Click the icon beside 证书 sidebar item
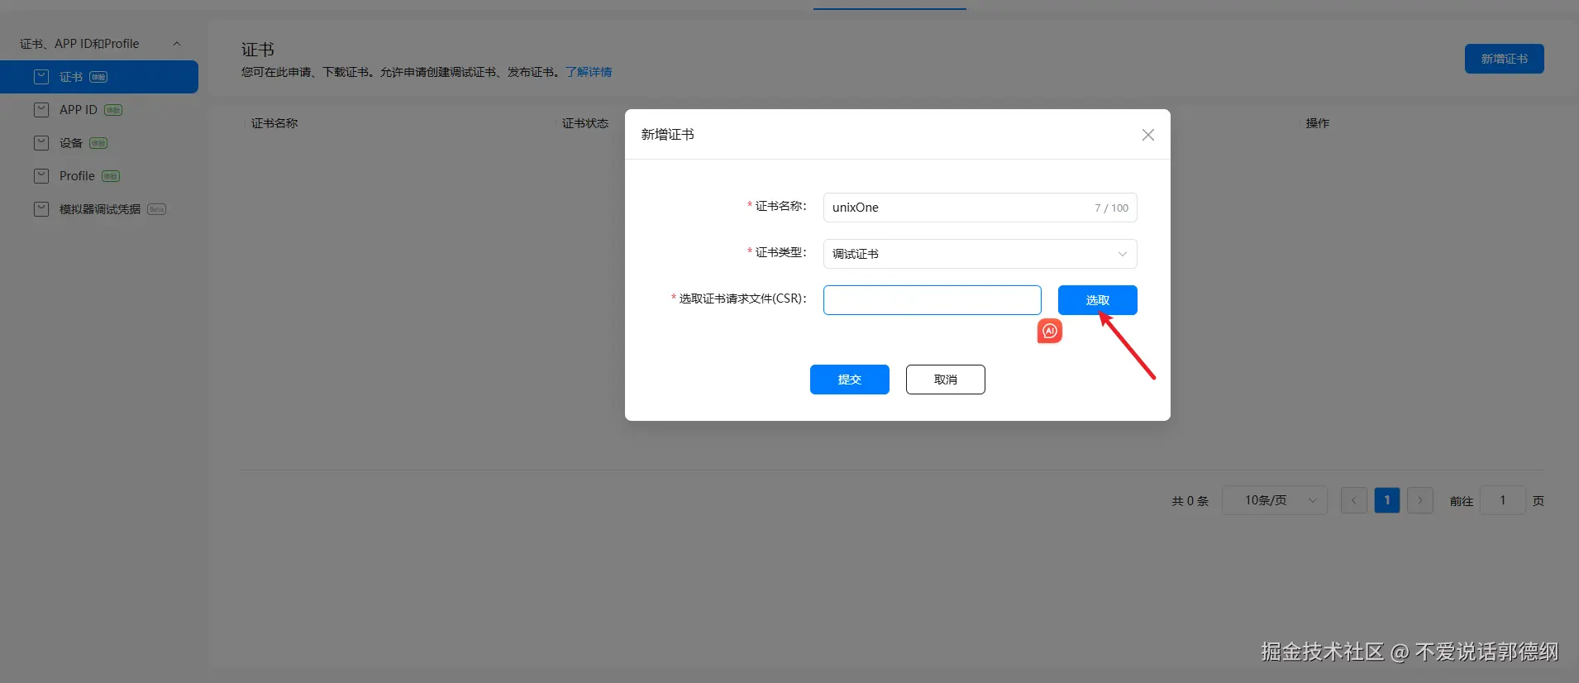 pyautogui.click(x=41, y=77)
